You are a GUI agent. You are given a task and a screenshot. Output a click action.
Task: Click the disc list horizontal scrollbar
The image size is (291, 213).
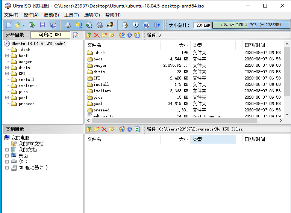click(174, 121)
